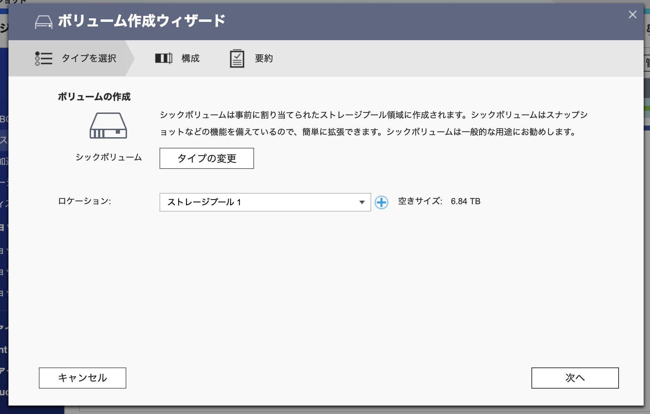Click the sidebar entry starting with nt behind the wizard
This screenshot has height=414, width=650.
click(x=3, y=350)
